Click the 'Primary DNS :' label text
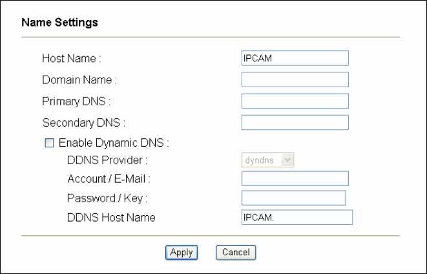This screenshot has height=274, width=427. coord(76,101)
